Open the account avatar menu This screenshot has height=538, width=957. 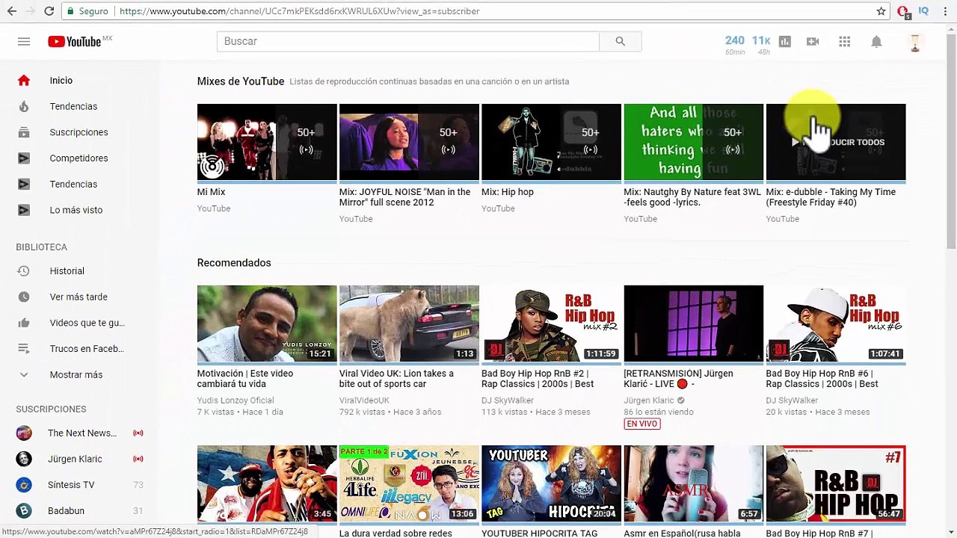tap(914, 42)
